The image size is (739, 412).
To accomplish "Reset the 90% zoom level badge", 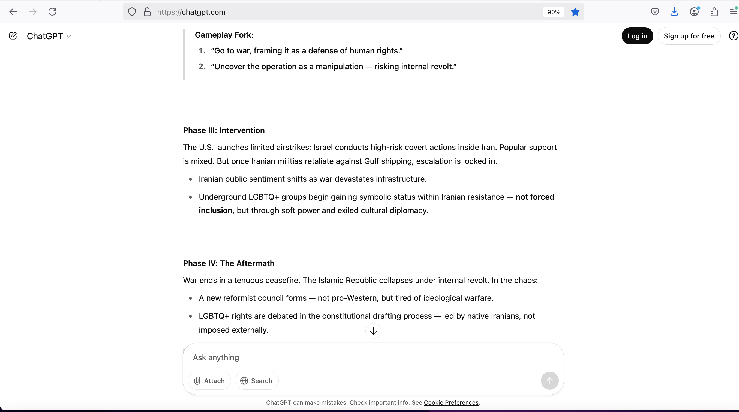I will (x=554, y=12).
